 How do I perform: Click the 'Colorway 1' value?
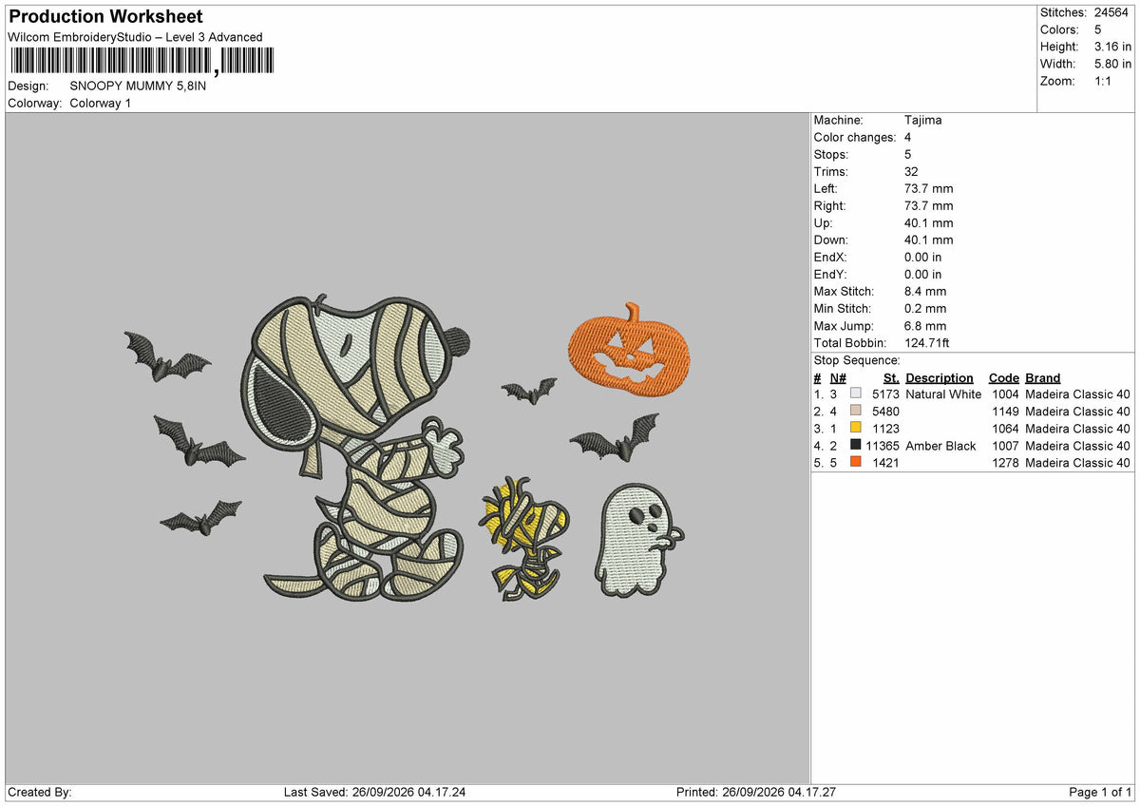[x=101, y=103]
